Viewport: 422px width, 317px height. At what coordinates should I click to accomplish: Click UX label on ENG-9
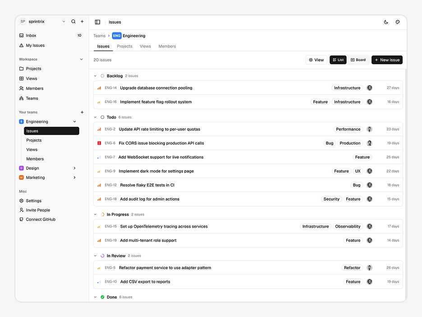pos(358,171)
